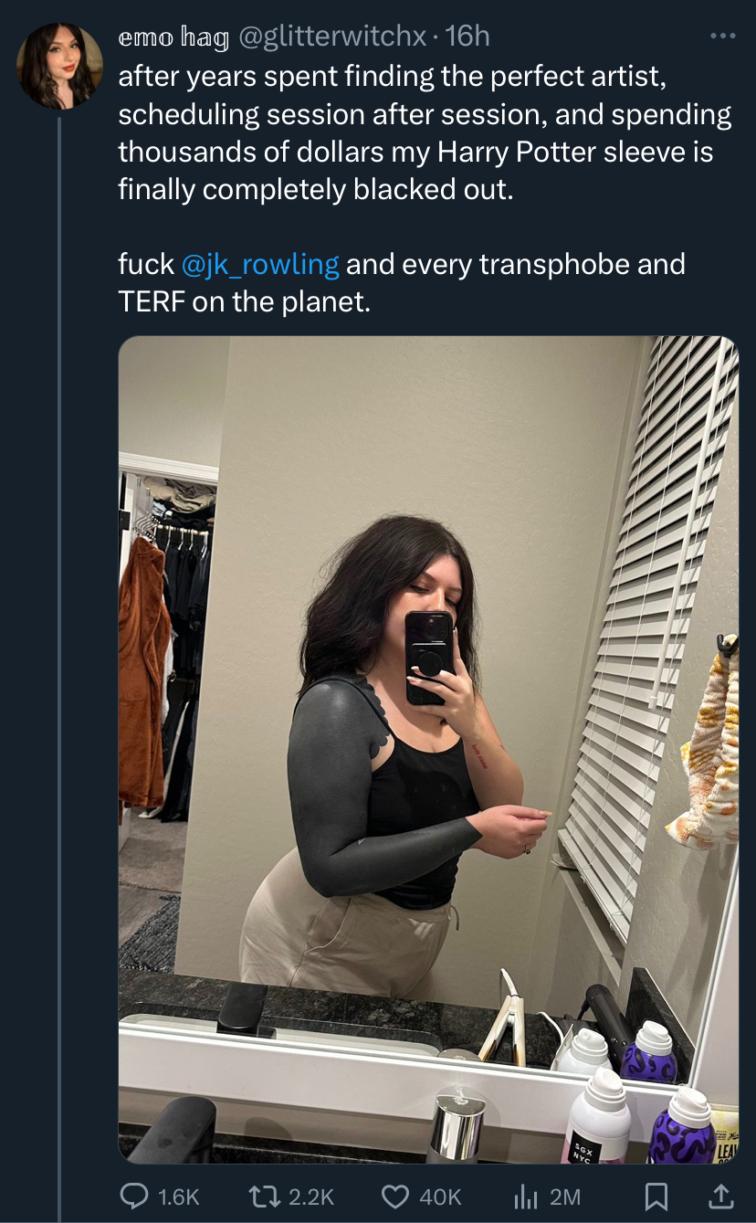Expand the attached mirror photo

coord(428,750)
